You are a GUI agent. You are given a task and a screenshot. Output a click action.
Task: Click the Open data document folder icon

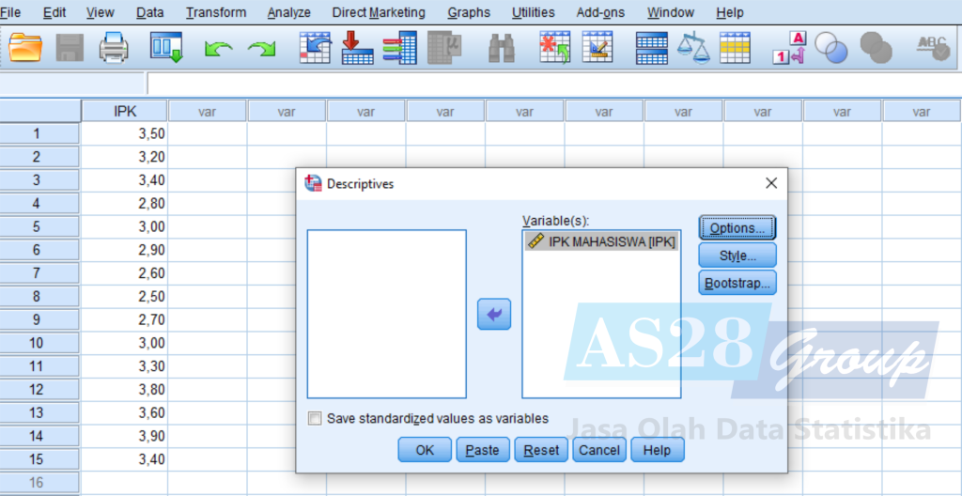coord(25,47)
